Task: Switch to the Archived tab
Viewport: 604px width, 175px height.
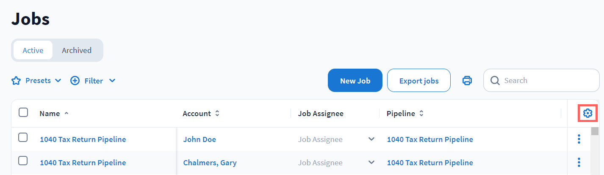Action: (x=77, y=50)
